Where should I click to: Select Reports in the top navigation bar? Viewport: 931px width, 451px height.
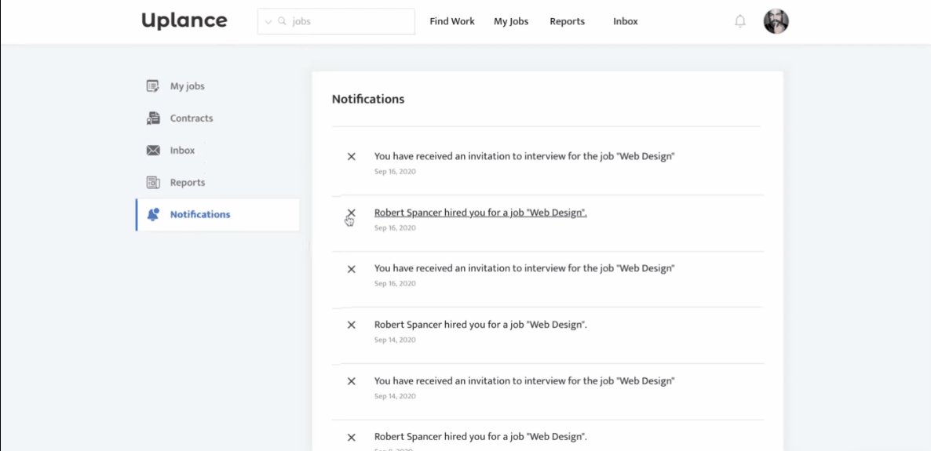coord(567,22)
